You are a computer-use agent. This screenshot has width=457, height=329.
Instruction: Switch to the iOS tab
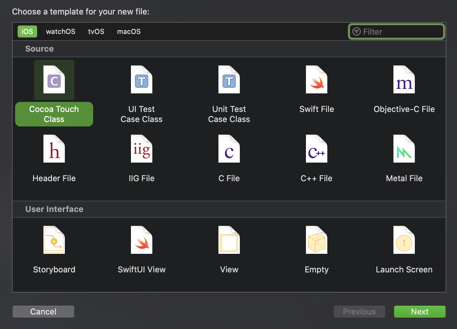[27, 31]
